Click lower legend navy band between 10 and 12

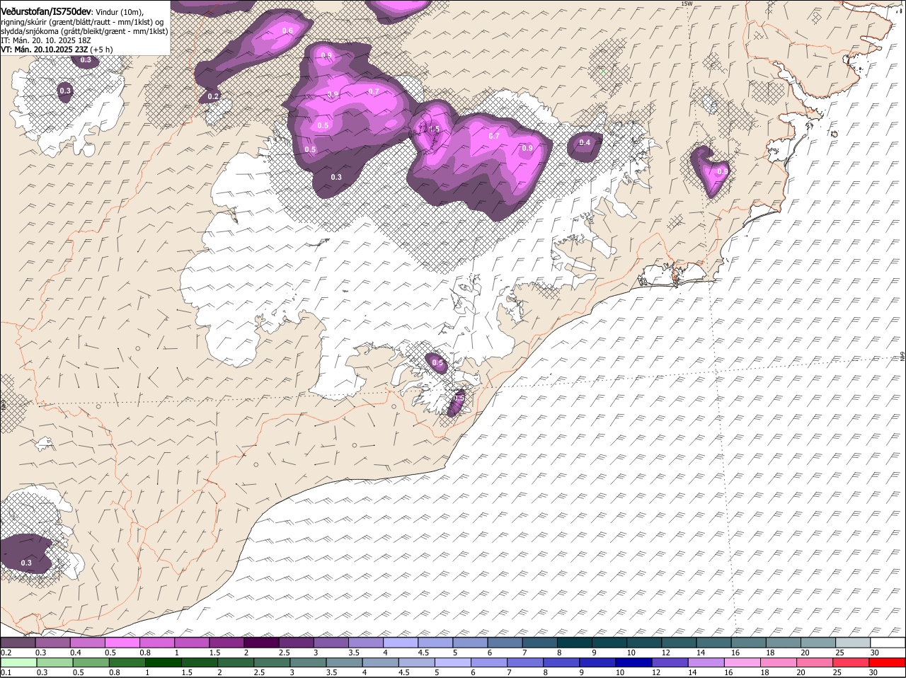pos(634,662)
